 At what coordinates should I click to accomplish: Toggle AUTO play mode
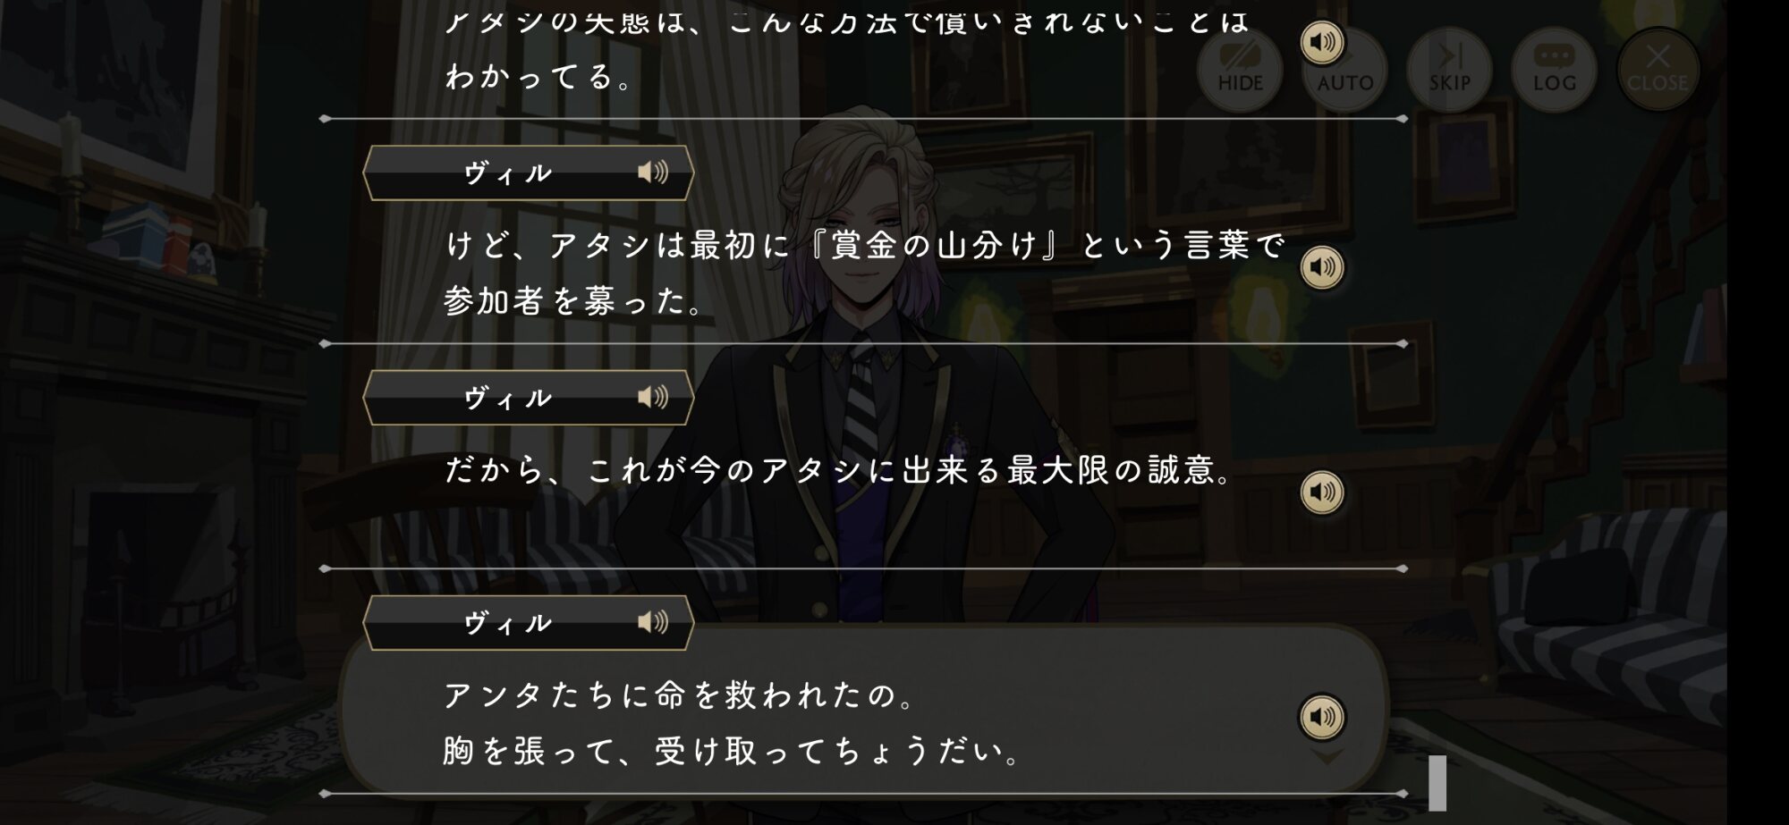click(1345, 70)
